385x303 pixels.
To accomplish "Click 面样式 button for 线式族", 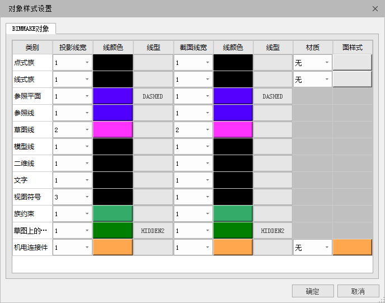I will point(352,79).
